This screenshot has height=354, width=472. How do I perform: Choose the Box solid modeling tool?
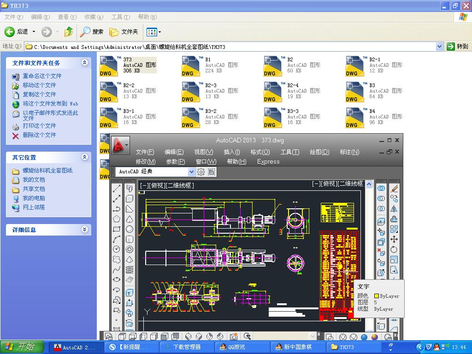130,199
